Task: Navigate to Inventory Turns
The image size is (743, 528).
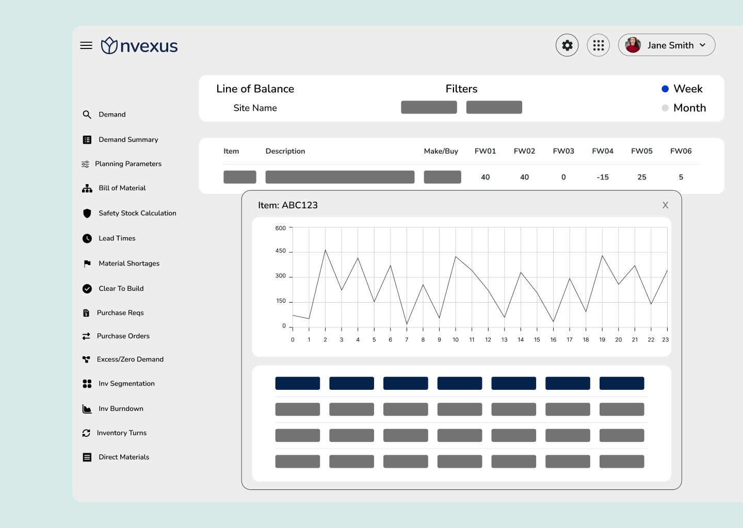Action: [x=122, y=433]
